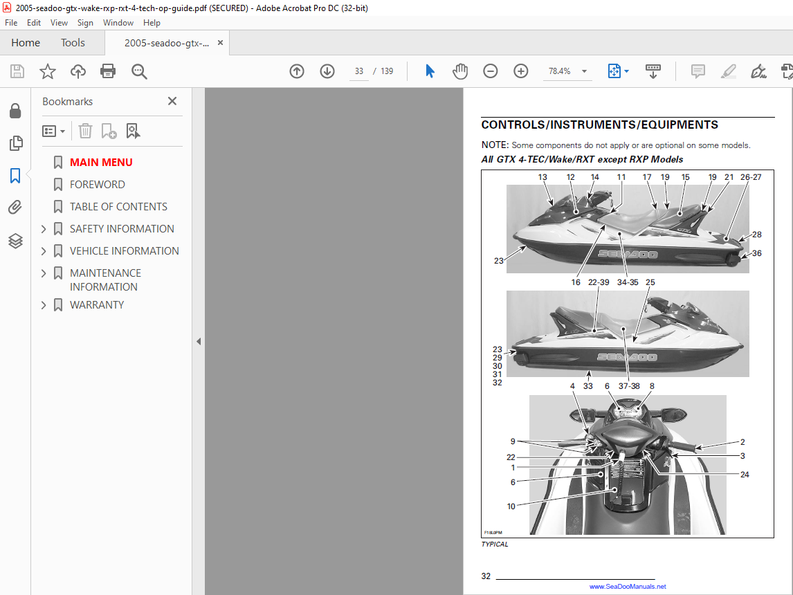This screenshot has height=595, width=793.
Task: Open fit page options dropdown arrow
Action: tap(627, 71)
